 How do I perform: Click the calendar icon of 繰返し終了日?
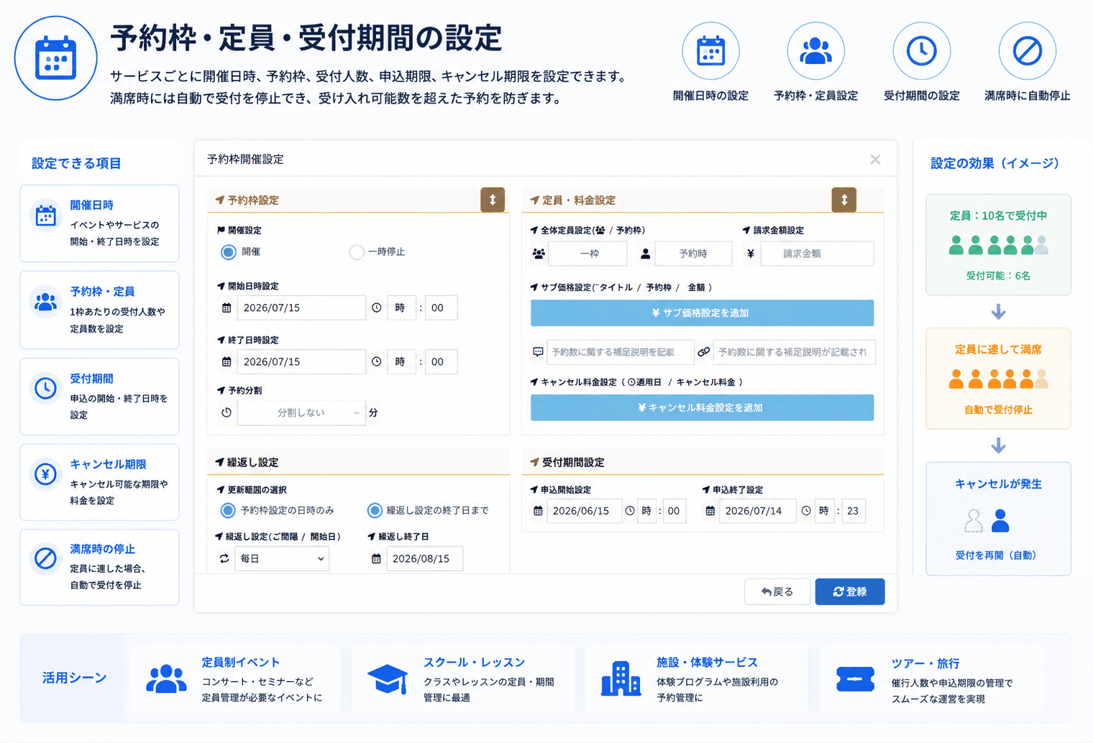(x=376, y=558)
